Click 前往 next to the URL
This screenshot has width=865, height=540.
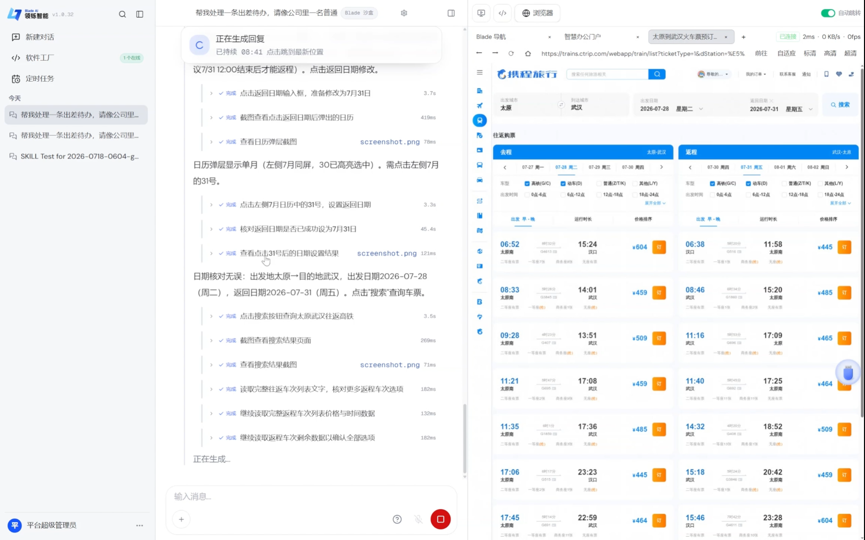(x=761, y=53)
